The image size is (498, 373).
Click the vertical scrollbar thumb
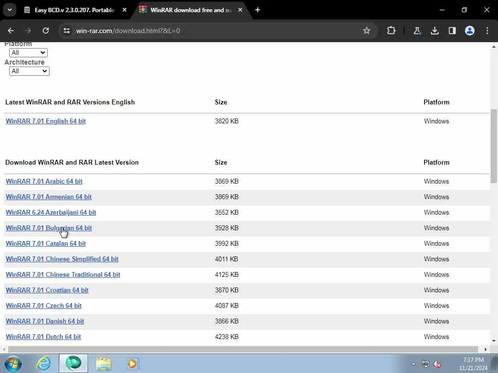pyautogui.click(x=494, y=146)
